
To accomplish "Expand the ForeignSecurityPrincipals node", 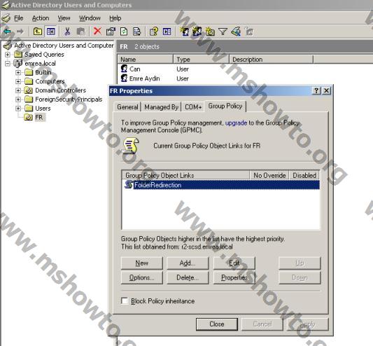I will point(18,99).
